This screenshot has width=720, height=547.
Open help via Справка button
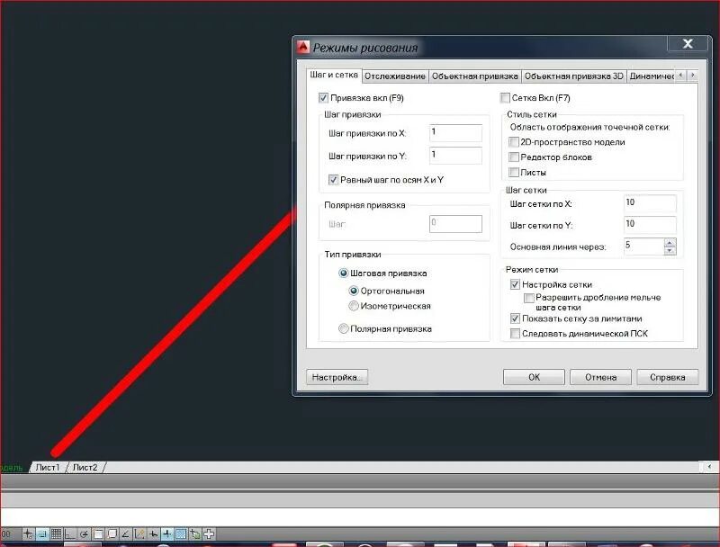tap(668, 377)
